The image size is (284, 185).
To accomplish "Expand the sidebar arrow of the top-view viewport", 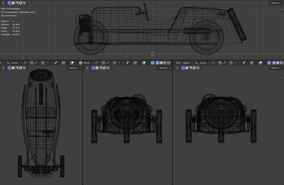I will coord(82,74).
